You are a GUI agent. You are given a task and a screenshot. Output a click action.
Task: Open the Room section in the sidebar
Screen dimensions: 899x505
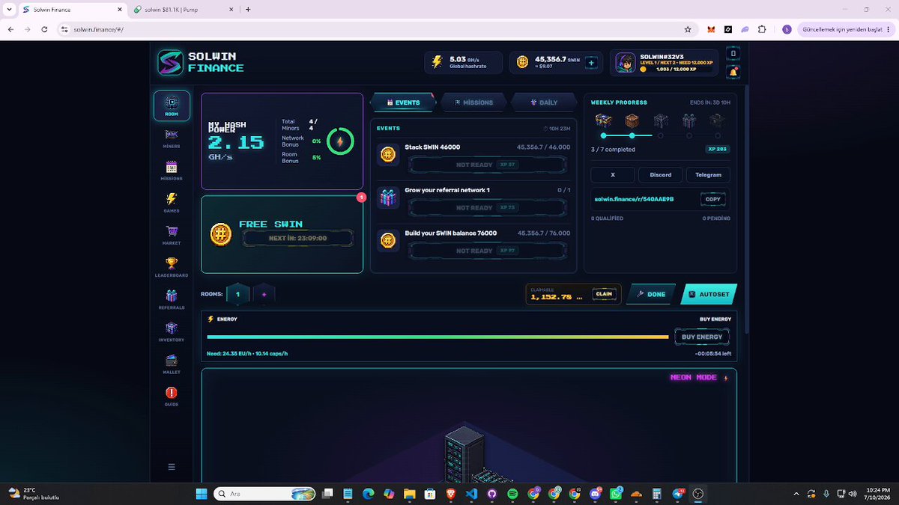click(x=172, y=105)
